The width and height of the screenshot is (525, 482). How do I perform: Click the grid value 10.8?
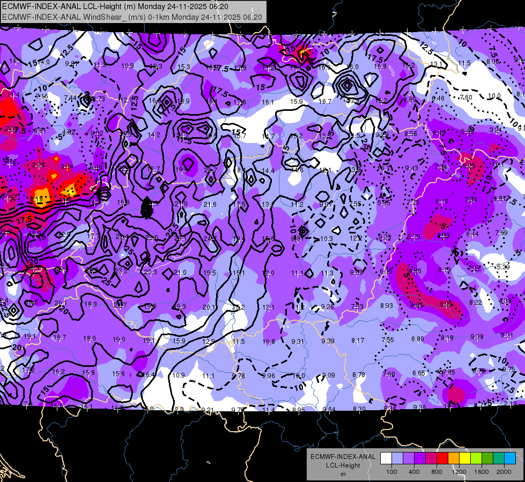click(269, 342)
